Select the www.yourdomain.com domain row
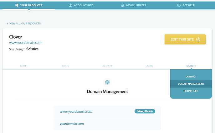Image resolution: width=215 pixels, height=133 pixels. (107, 112)
